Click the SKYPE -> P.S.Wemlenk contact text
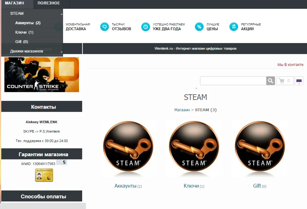This screenshot has height=209, width=307. click(41, 131)
